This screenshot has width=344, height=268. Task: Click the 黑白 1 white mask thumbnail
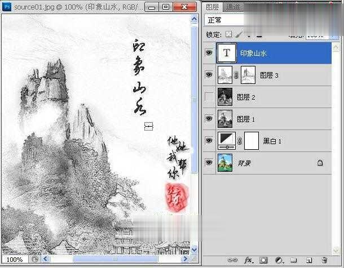click(x=252, y=141)
